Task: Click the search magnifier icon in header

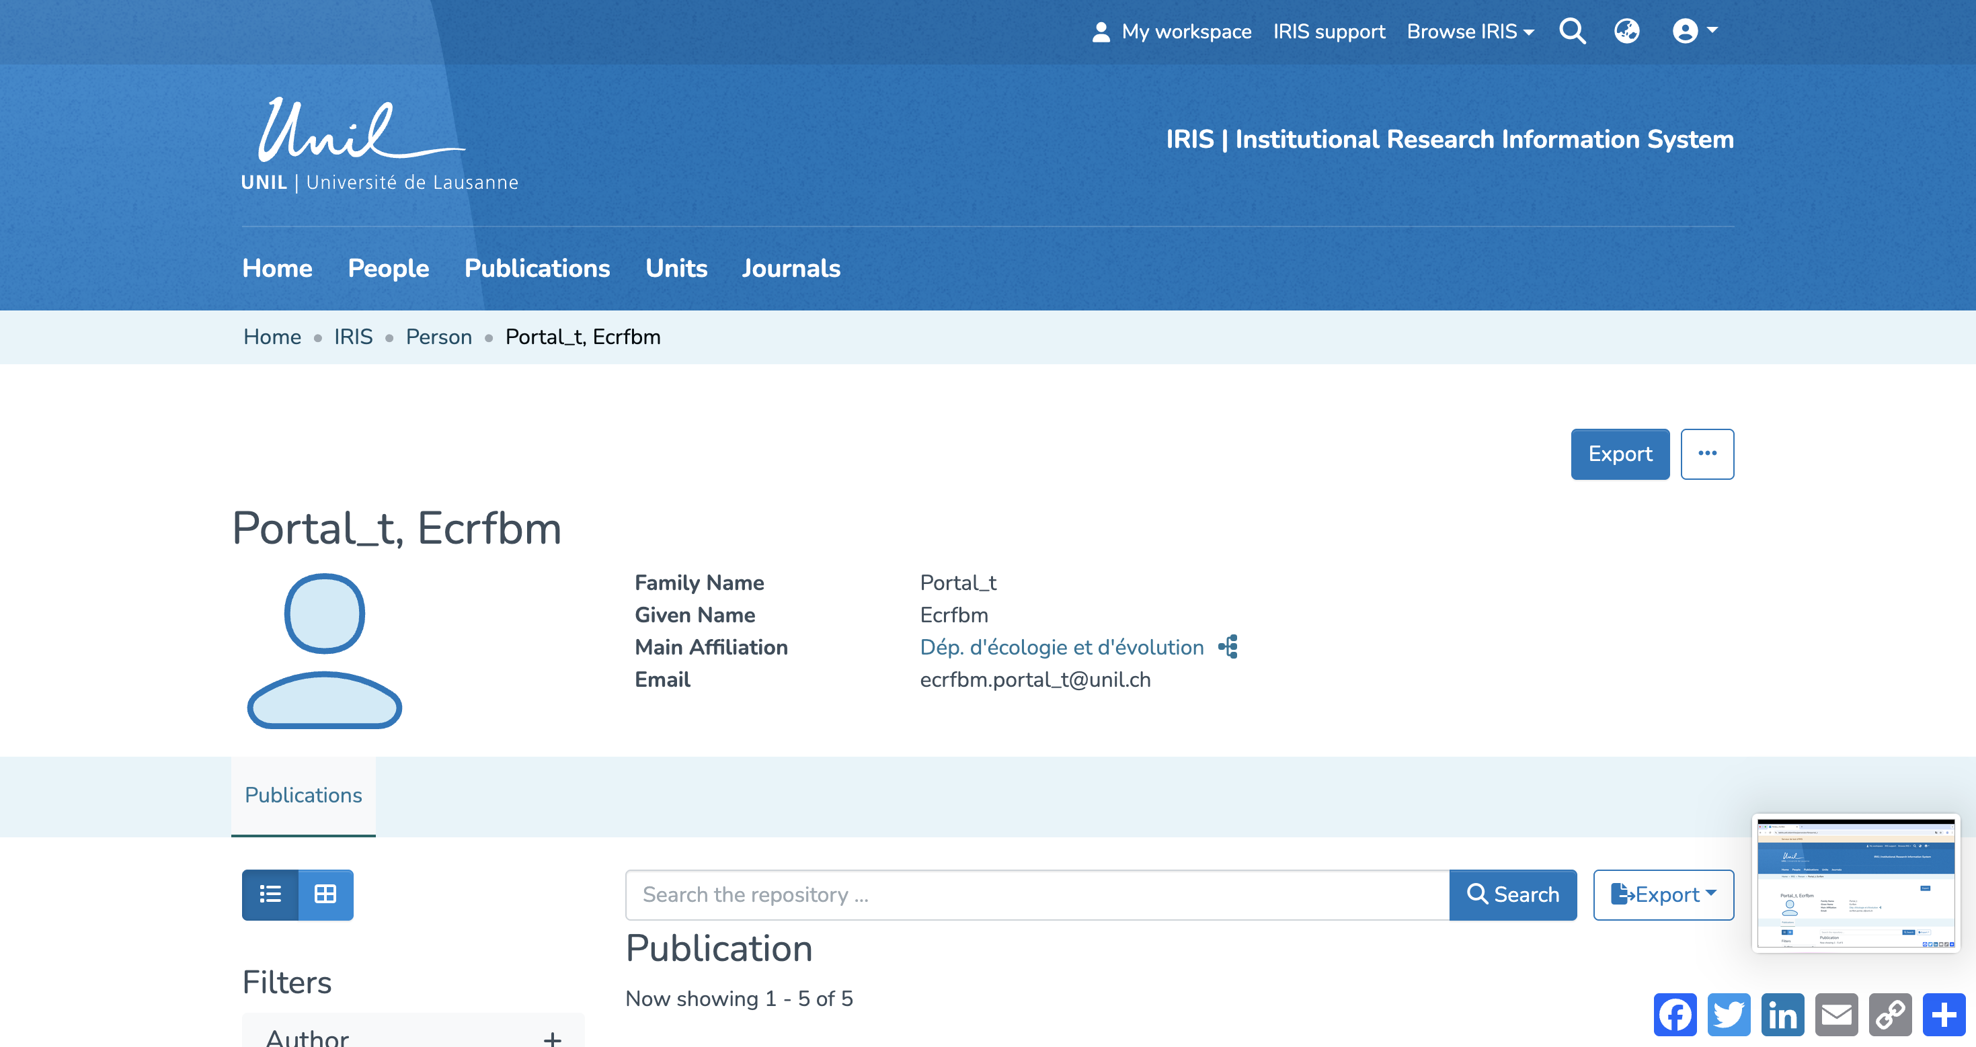Action: click(x=1572, y=32)
